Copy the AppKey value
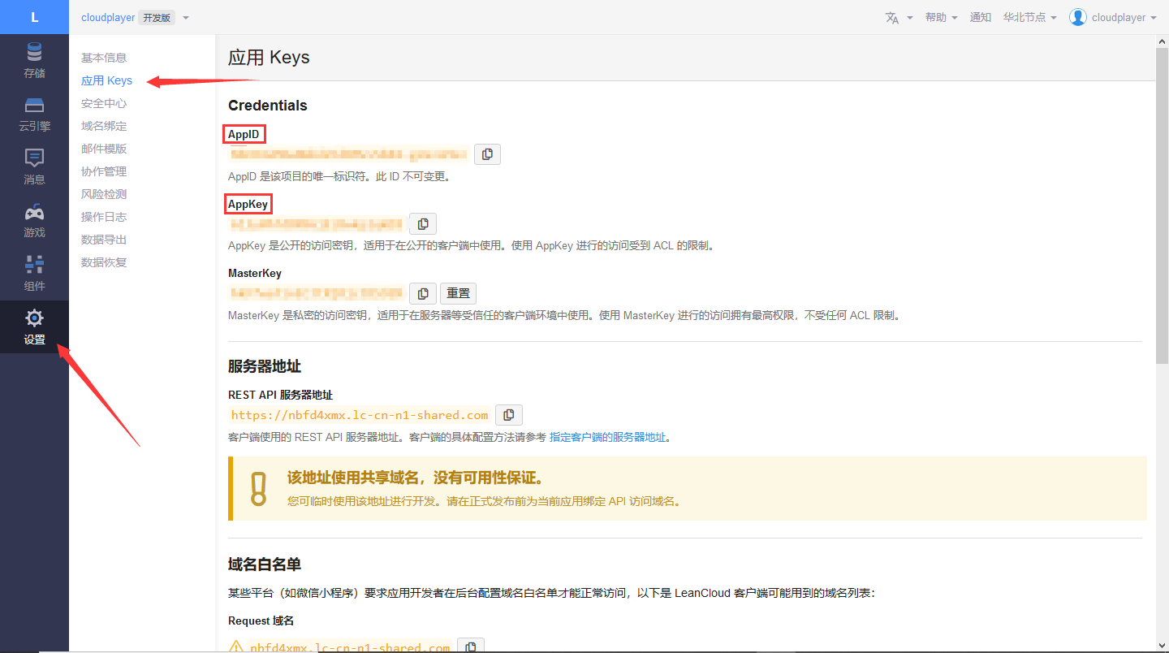 pos(423,223)
